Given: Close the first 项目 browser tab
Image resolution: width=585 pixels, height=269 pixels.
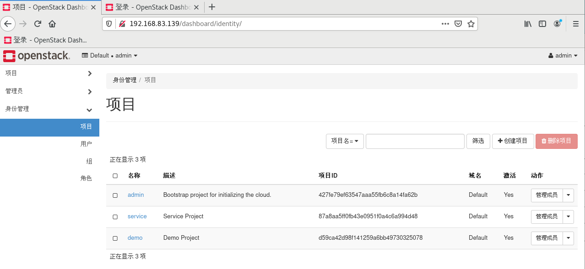Looking at the screenshot, I should click(x=94, y=7).
